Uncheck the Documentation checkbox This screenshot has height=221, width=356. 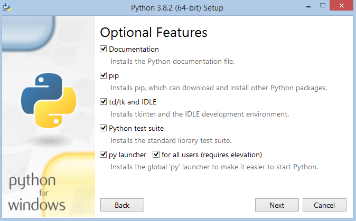[x=103, y=49]
